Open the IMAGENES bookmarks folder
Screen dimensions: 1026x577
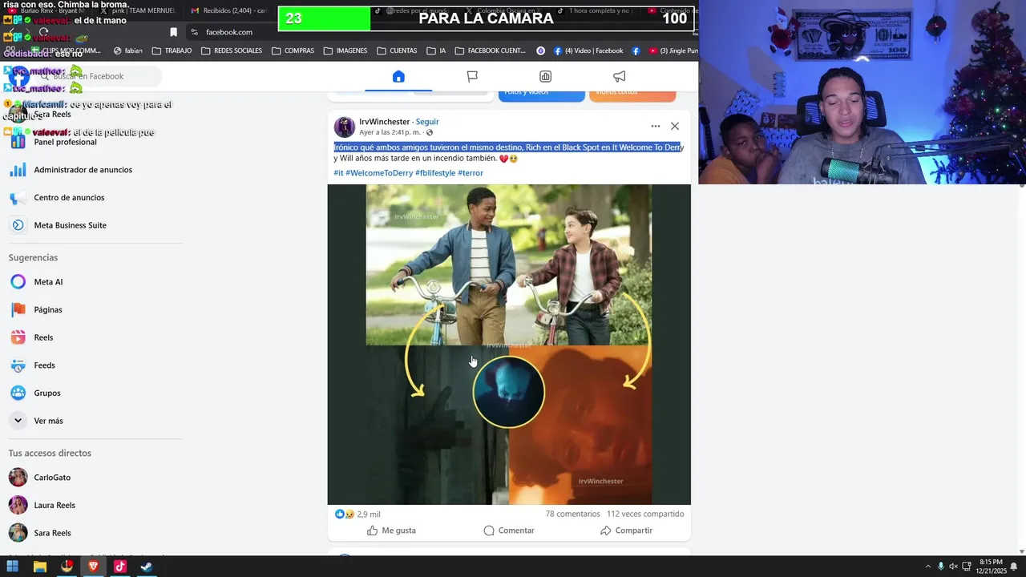pos(345,50)
